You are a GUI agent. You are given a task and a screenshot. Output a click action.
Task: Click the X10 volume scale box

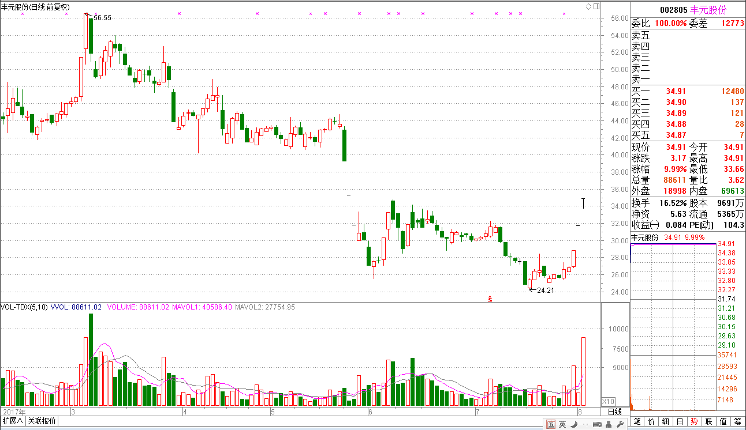608,401
